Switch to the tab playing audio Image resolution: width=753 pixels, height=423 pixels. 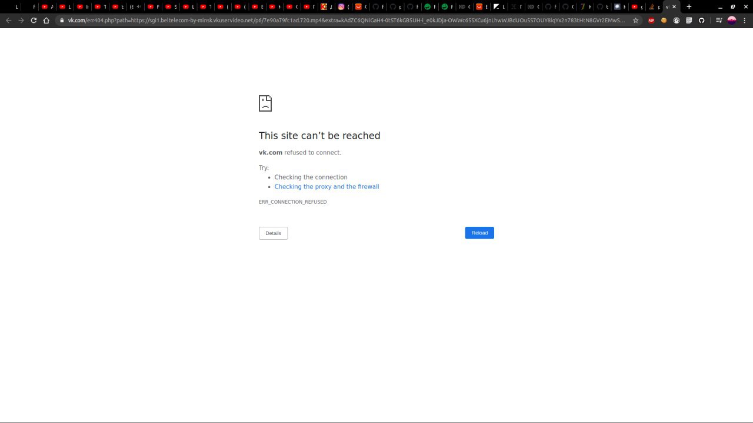(136, 6)
